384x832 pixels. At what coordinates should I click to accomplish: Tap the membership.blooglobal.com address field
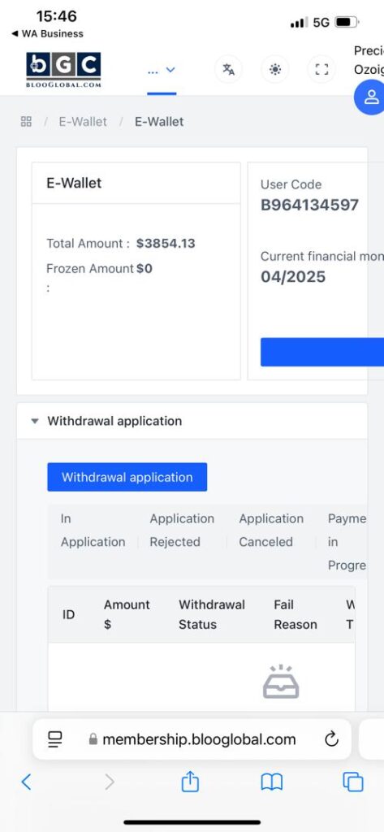point(192,739)
